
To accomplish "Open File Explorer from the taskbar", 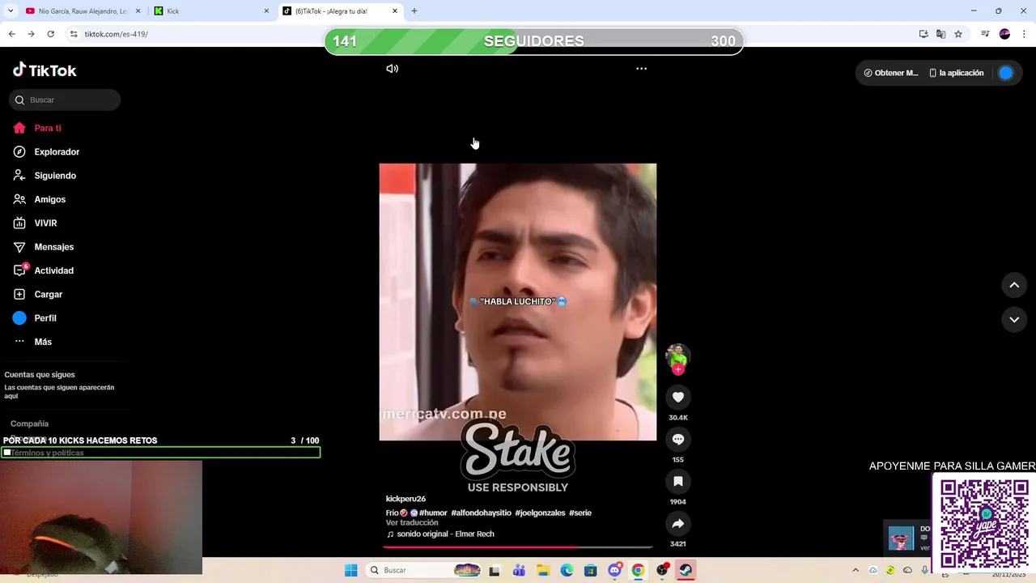I will coord(542,571).
